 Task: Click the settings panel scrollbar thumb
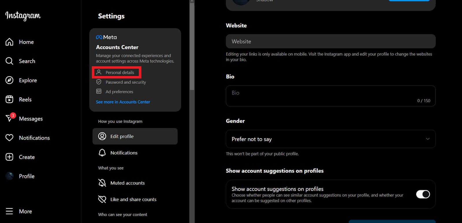[192, 46]
